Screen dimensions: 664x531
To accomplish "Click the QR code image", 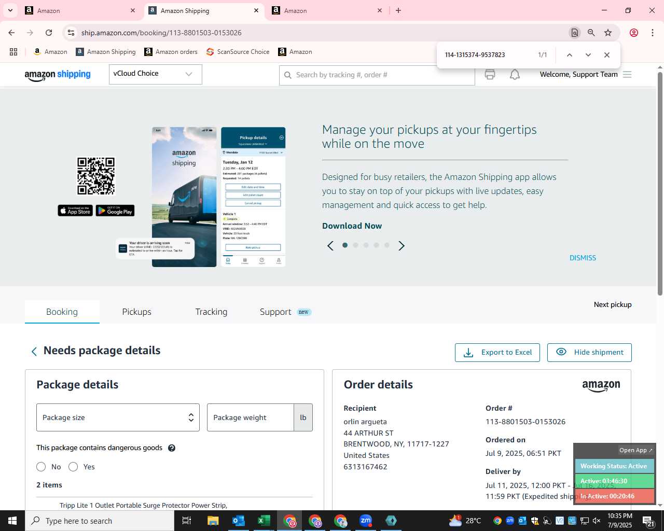I will click(96, 176).
